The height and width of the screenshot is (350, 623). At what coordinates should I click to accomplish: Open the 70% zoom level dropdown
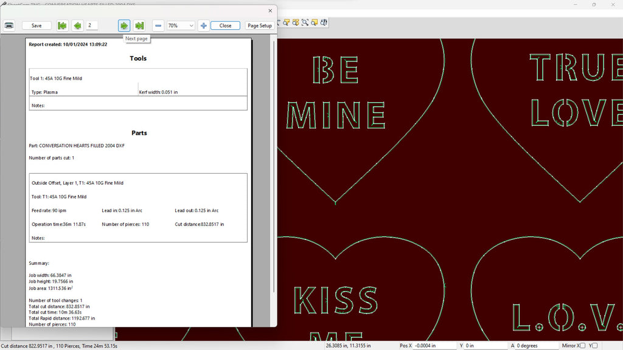pos(180,26)
